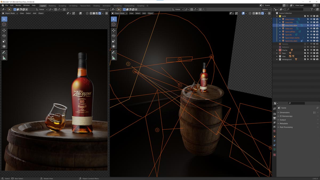Add a new workspace with plus button

pyautogui.click(x=147, y=6)
